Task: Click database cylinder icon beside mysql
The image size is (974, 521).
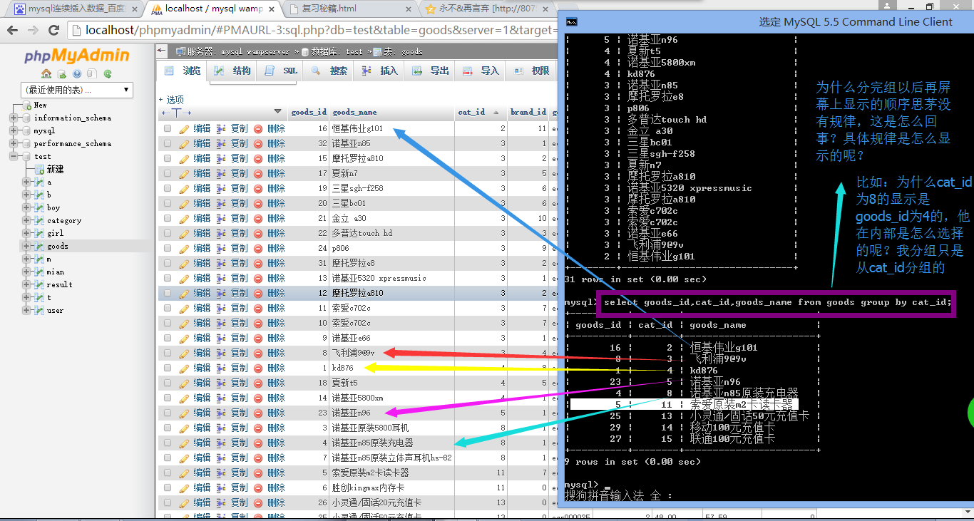Action: 27,130
